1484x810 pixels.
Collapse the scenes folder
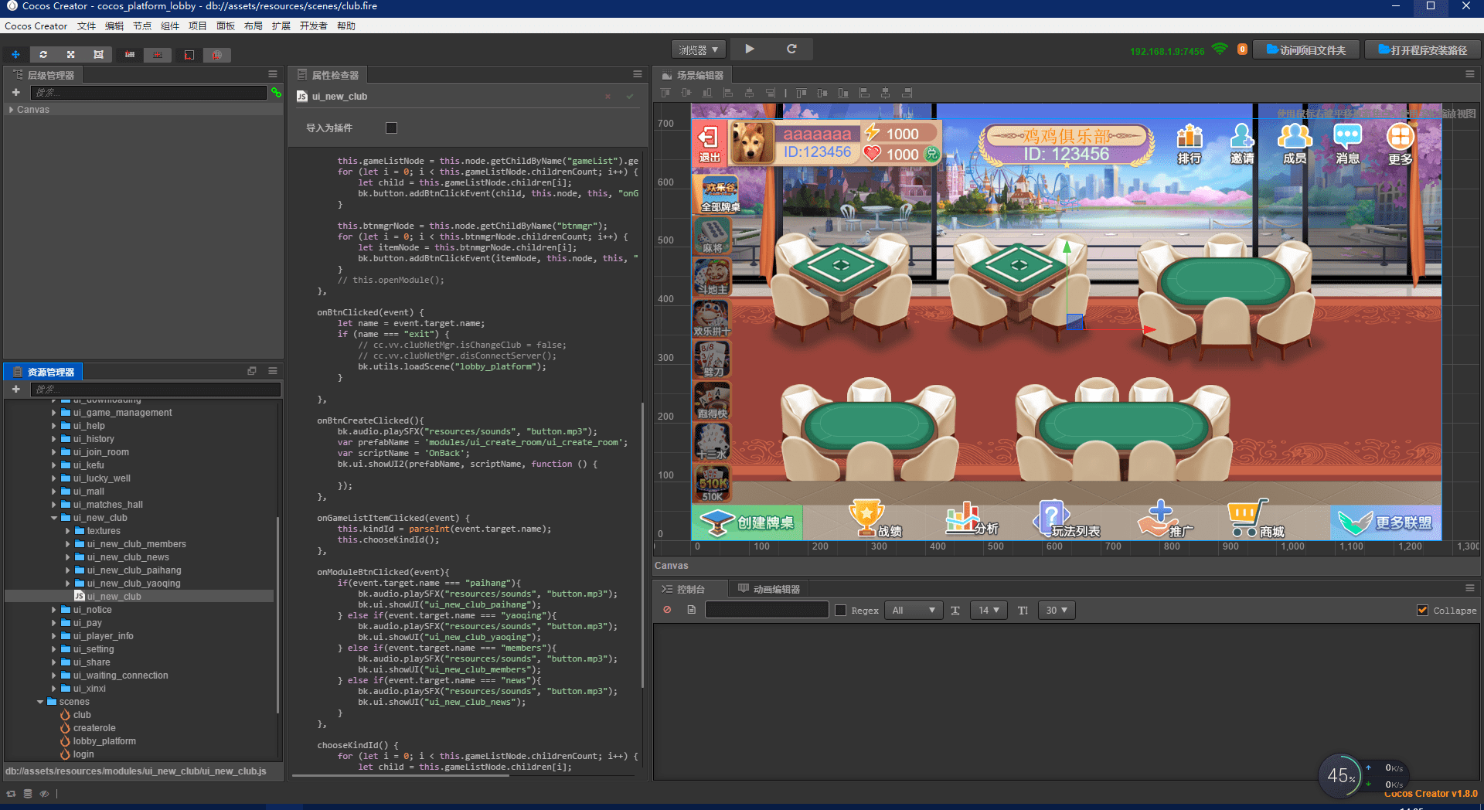pos(40,702)
